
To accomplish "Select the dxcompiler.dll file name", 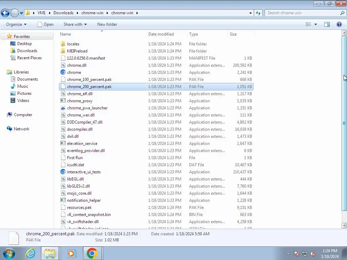I will 80,129.
